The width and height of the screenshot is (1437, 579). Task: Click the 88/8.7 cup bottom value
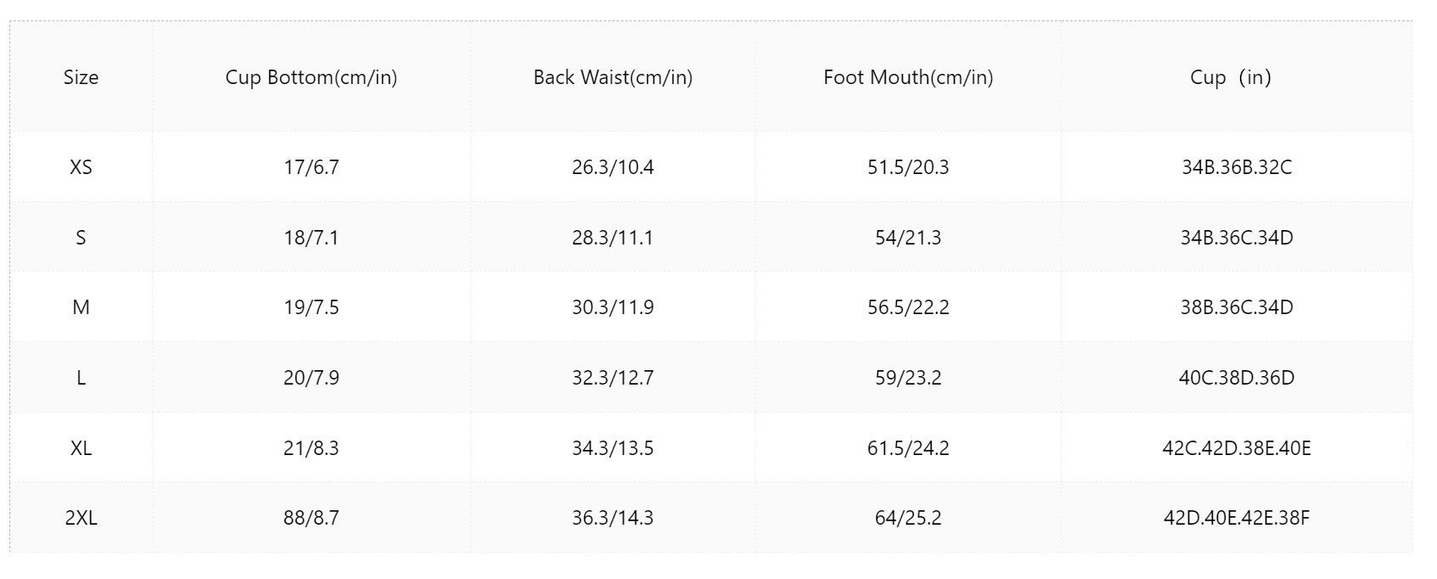coord(312,518)
